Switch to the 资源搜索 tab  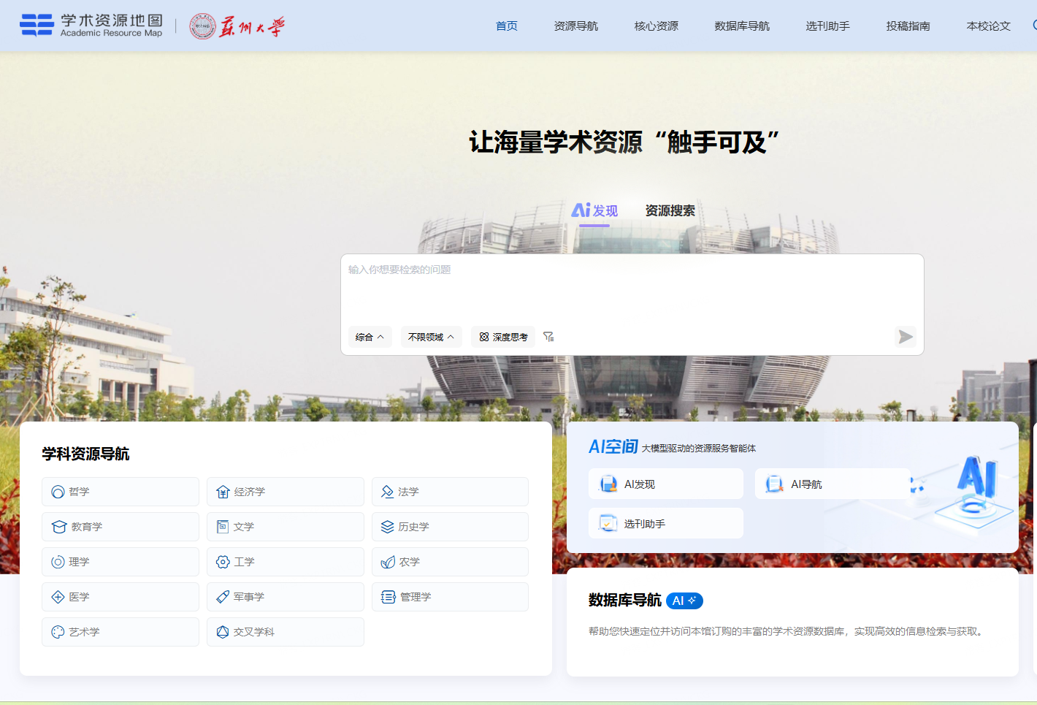[670, 211]
